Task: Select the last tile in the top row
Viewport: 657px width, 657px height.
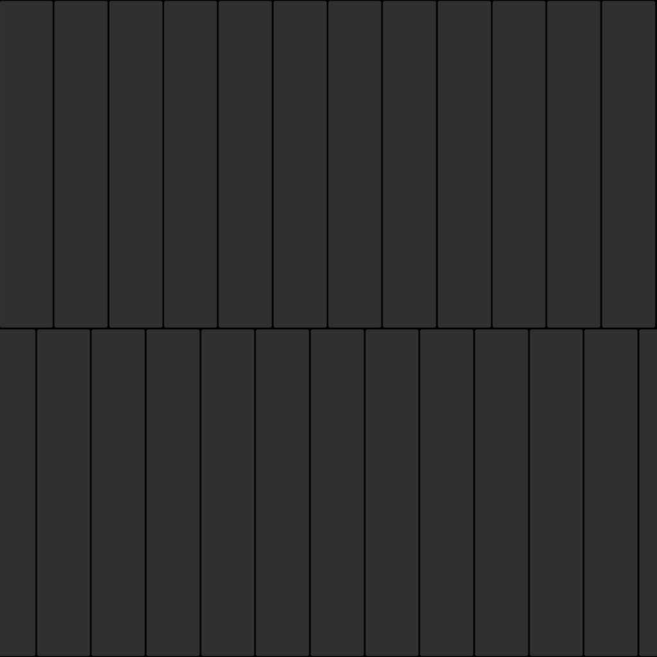Action: 629,164
